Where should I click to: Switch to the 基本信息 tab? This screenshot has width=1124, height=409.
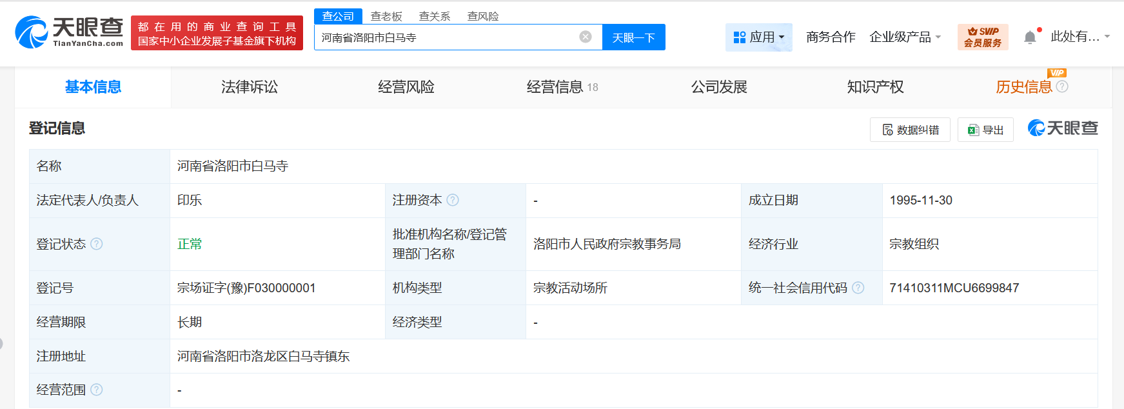click(93, 87)
